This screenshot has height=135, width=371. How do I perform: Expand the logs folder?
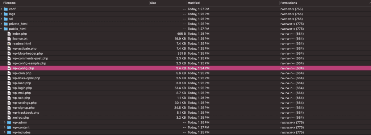click(x=1, y=14)
